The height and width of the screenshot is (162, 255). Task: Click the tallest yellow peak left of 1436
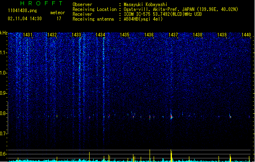coord(150,156)
